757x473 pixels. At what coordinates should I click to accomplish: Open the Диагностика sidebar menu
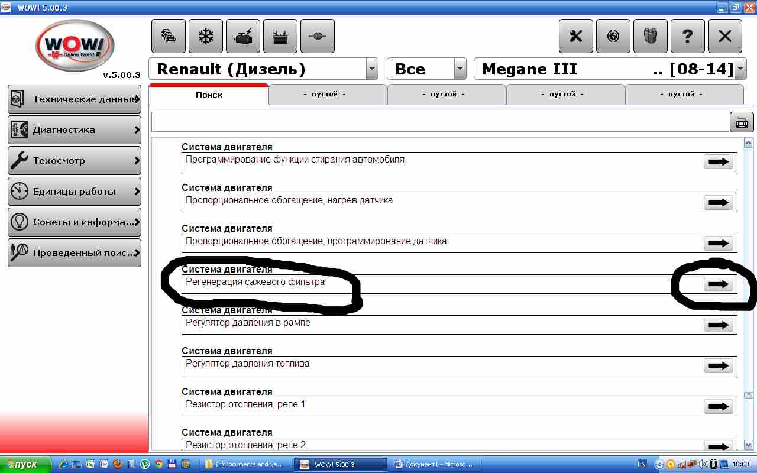(75, 130)
